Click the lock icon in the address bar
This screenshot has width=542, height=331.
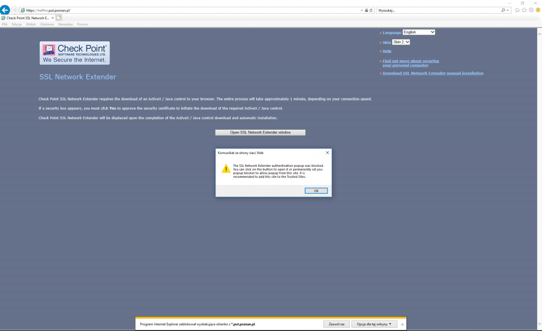coord(365,10)
